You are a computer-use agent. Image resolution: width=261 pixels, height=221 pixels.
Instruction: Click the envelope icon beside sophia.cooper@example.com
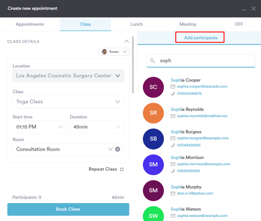pos(173,87)
